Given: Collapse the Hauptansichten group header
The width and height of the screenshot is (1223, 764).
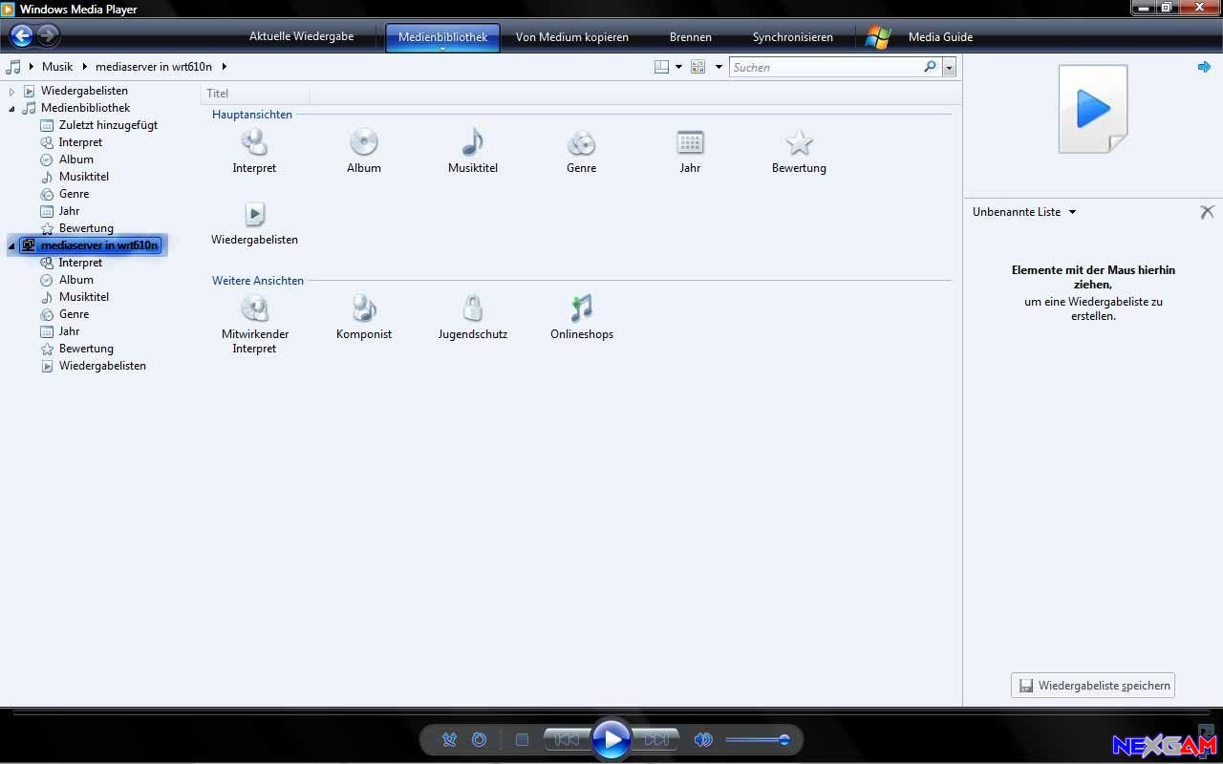Looking at the screenshot, I should click(x=252, y=115).
